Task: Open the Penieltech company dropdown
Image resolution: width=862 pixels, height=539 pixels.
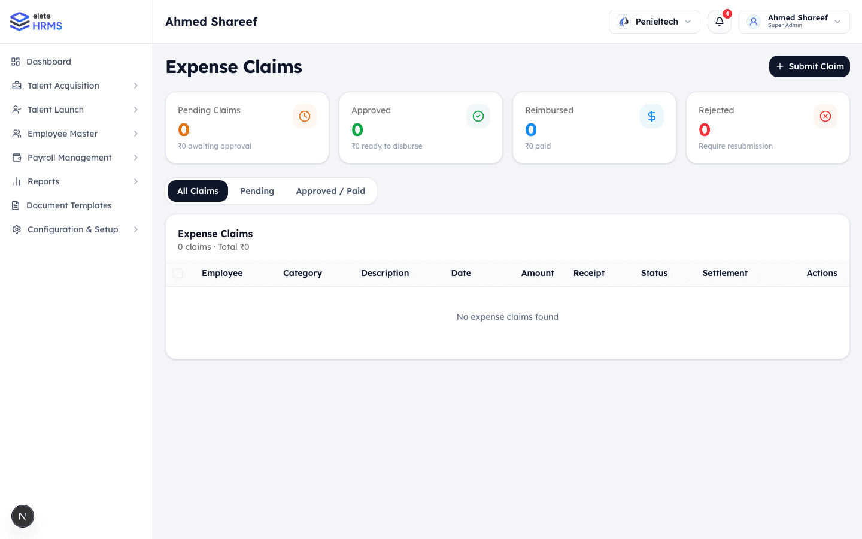Action: pos(654,21)
